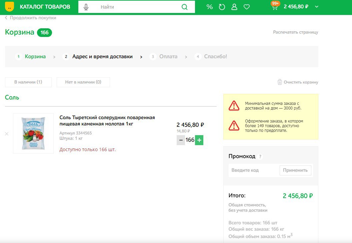Click the prepayment warning triangle icon
The width and height of the screenshot is (352, 243).
coord(234,125)
